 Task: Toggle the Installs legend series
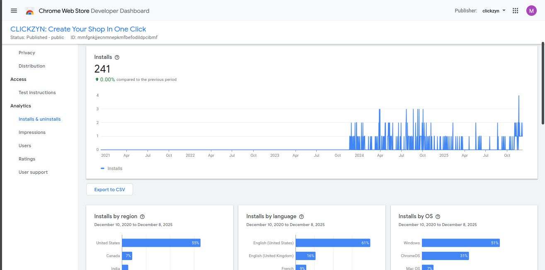(111, 168)
